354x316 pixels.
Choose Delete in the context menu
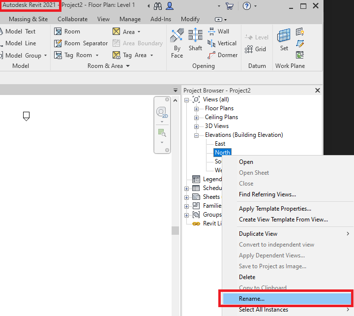click(x=288, y=277)
